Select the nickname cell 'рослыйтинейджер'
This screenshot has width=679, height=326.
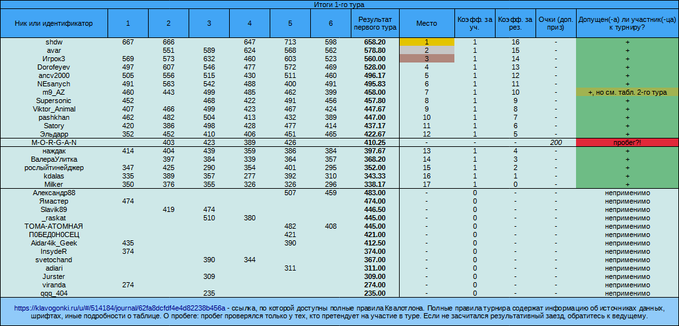[53, 168]
